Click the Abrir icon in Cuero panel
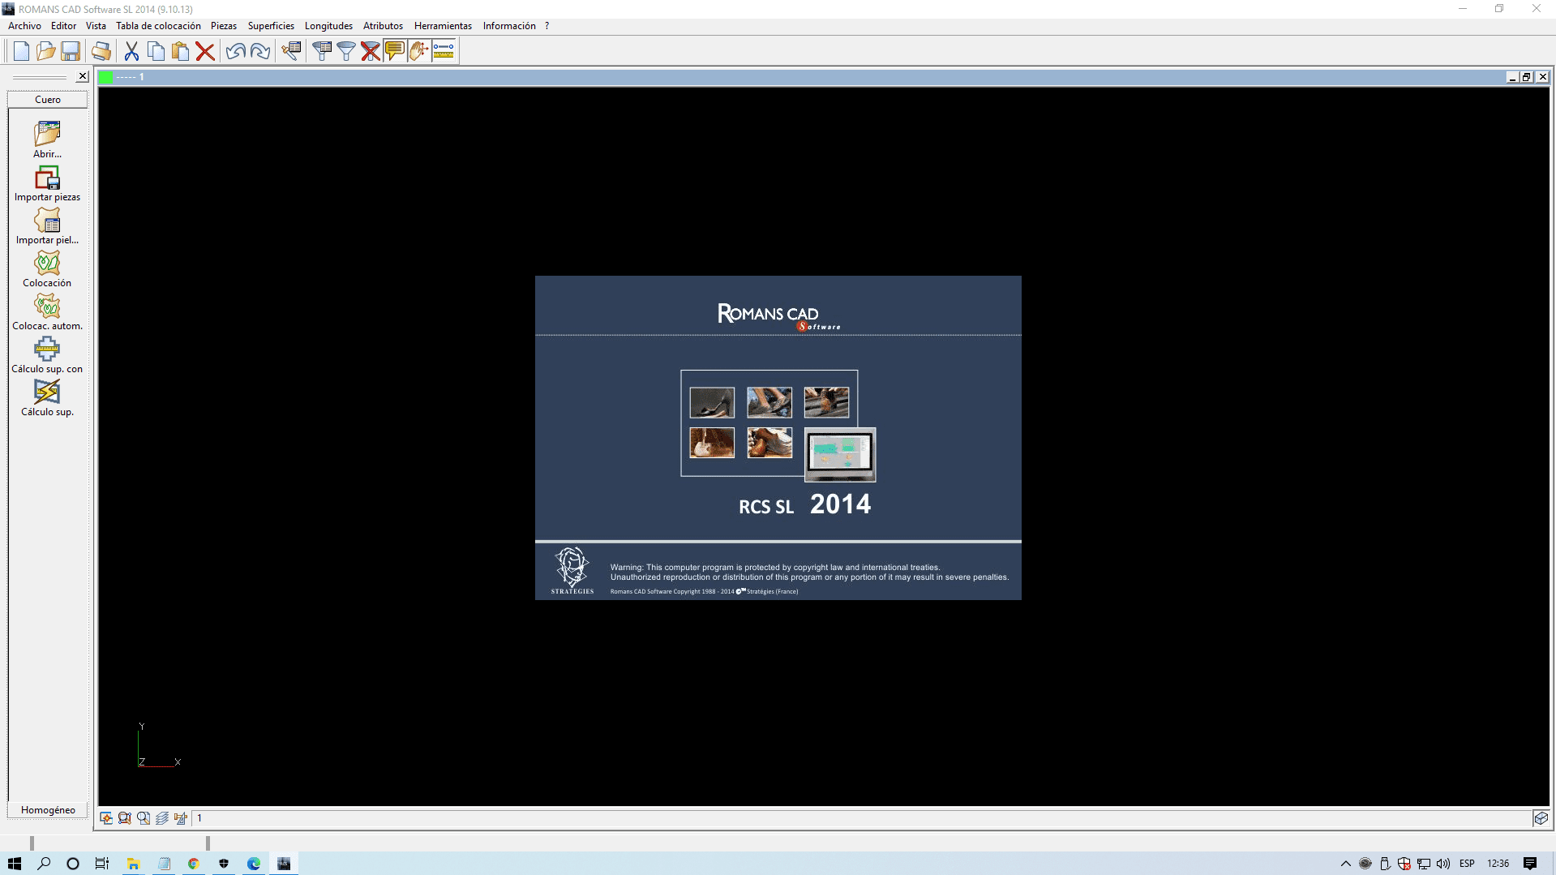This screenshot has width=1556, height=875. (x=47, y=134)
